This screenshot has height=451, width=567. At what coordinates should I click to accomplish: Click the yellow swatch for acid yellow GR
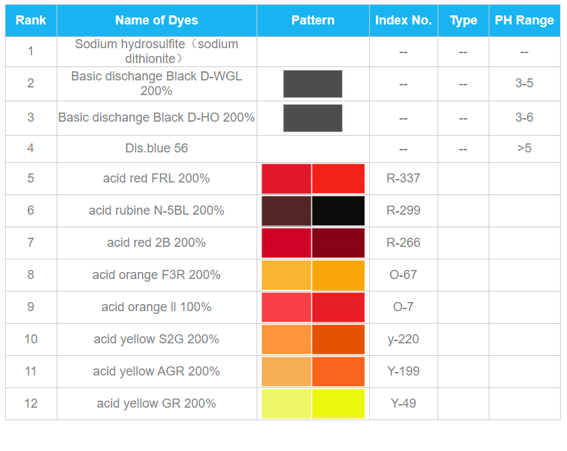coord(338,403)
